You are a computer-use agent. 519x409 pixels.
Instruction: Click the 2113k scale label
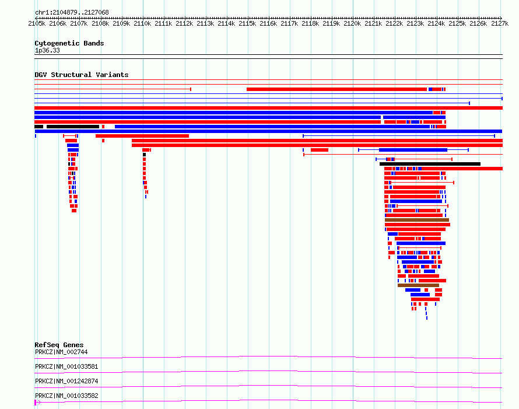[x=205, y=23]
